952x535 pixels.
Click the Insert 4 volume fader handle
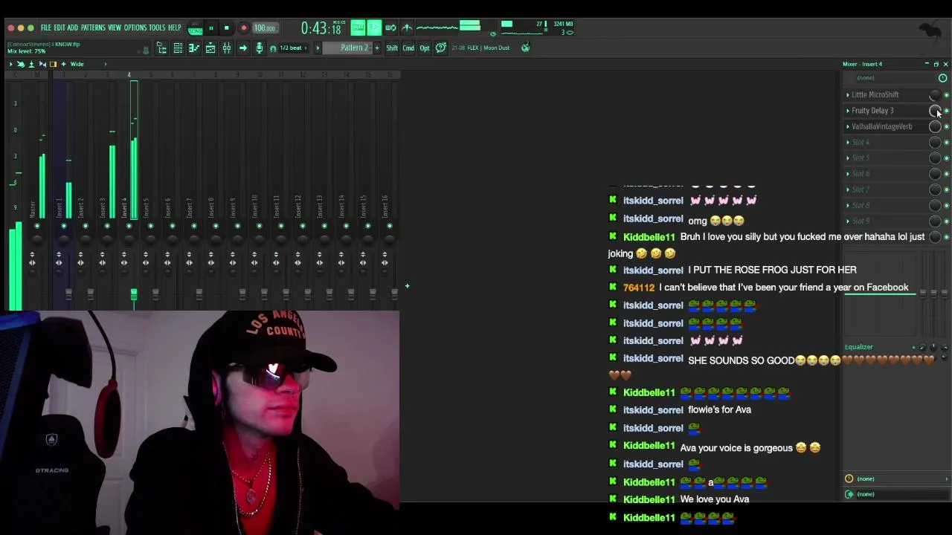(134, 294)
